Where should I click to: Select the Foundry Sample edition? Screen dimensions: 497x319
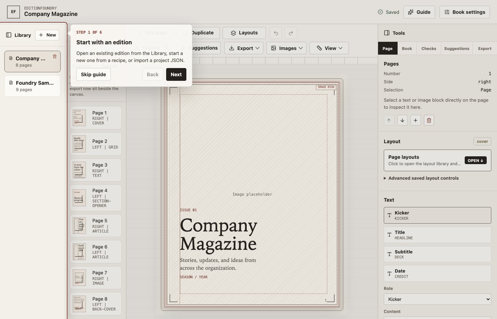(32, 86)
